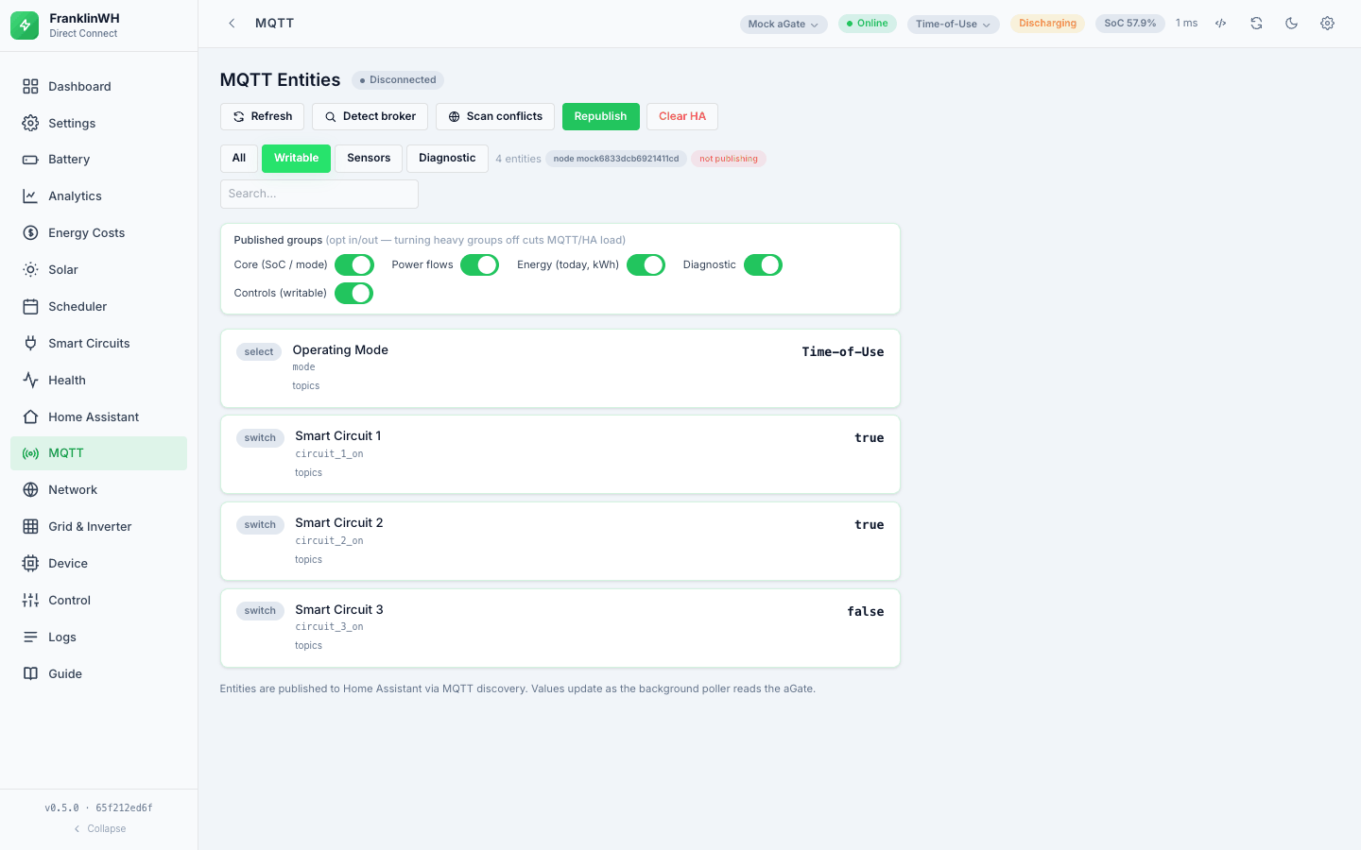Toggle Energy (today, kWh) group switch
Viewport: 1361px width, 850px height.
646,265
